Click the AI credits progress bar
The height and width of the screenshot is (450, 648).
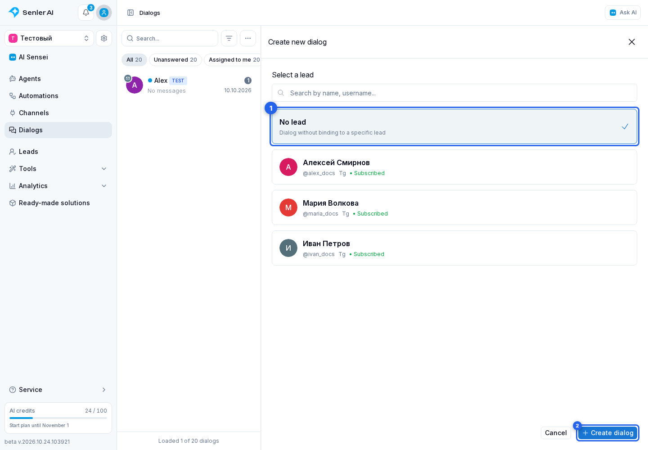click(58, 418)
